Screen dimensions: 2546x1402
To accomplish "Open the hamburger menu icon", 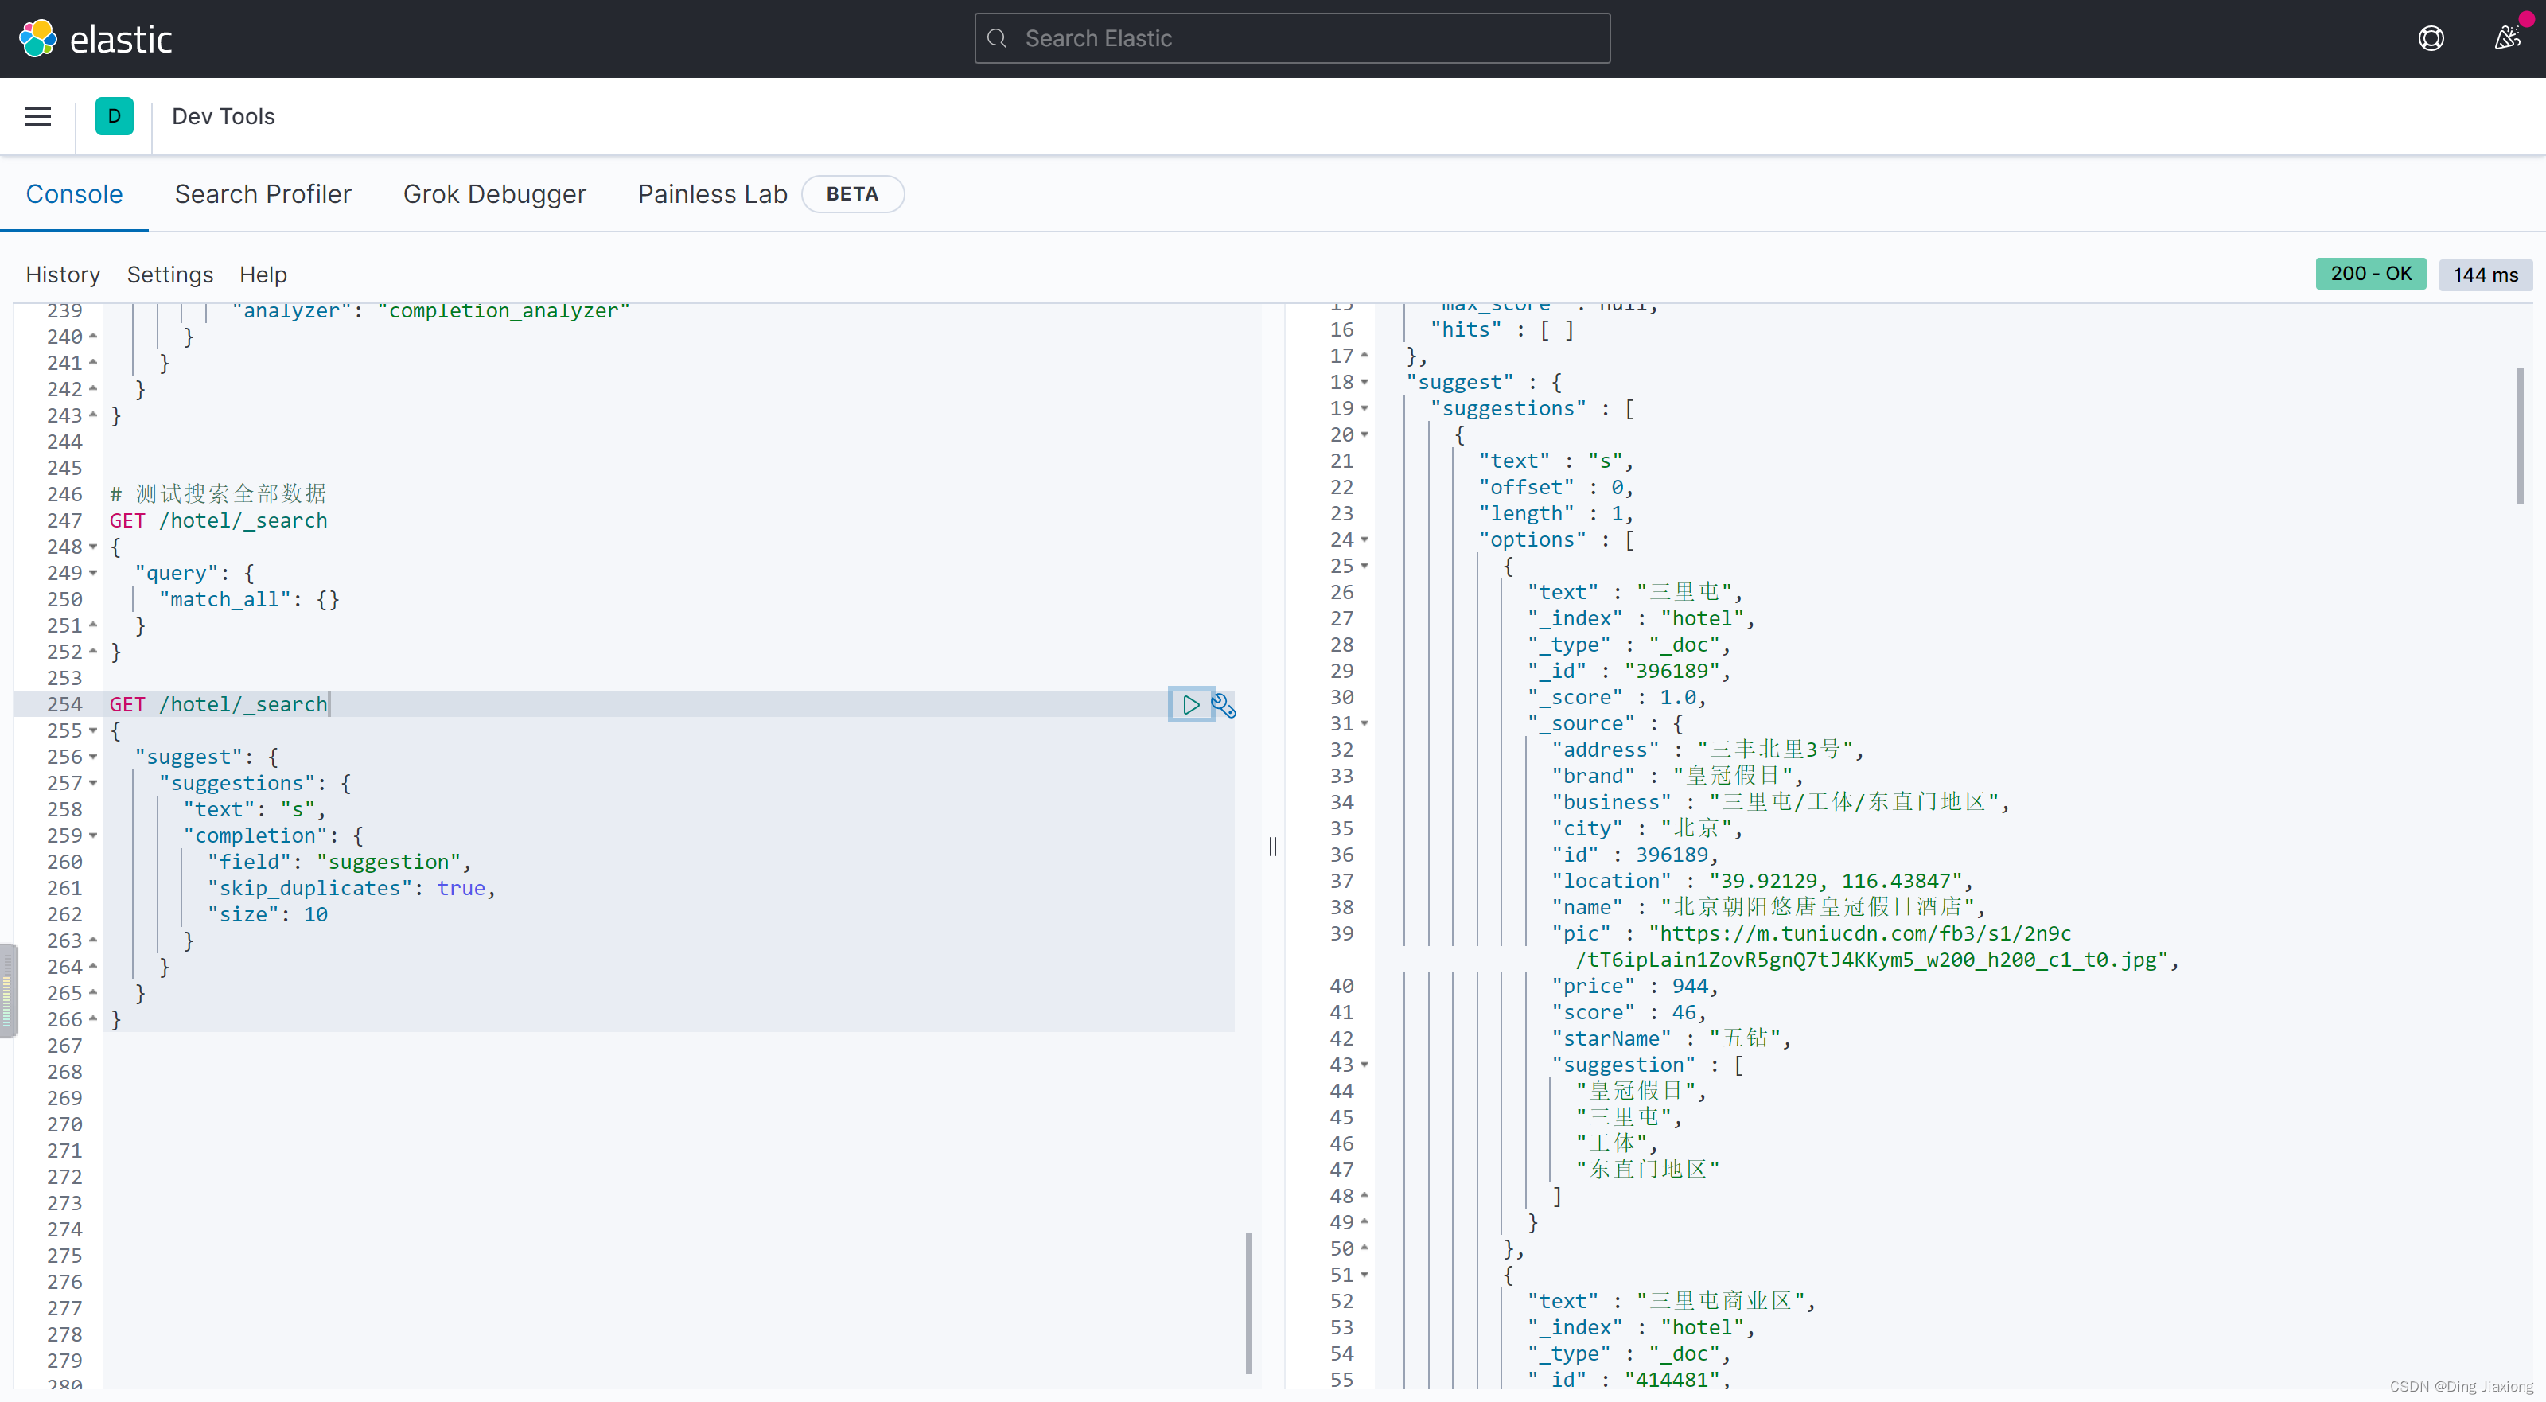I will [38, 115].
